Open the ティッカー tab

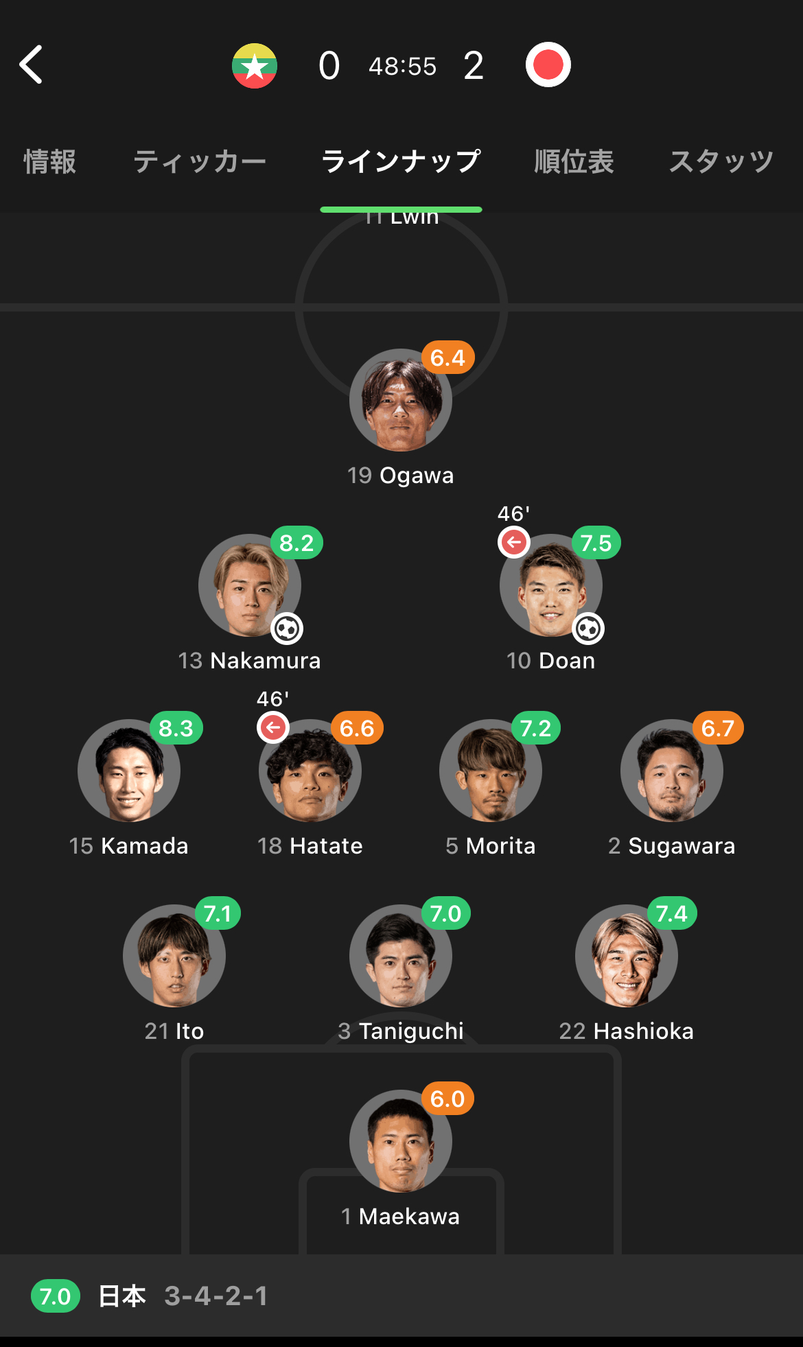199,162
